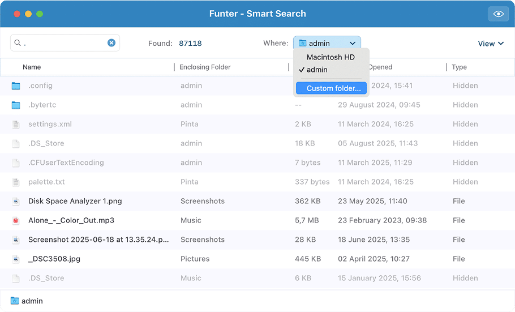
Task: Sort by the Enclosing Folder column header
Action: (205, 67)
